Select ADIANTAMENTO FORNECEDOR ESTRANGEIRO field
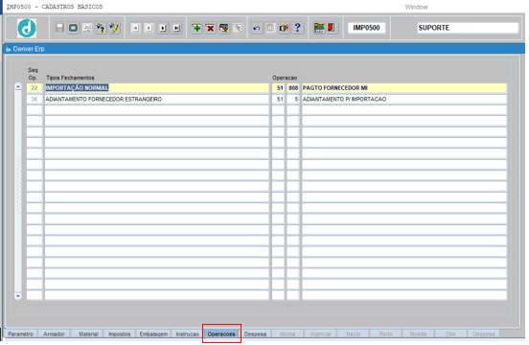The width and height of the screenshot is (529, 345). [x=156, y=99]
